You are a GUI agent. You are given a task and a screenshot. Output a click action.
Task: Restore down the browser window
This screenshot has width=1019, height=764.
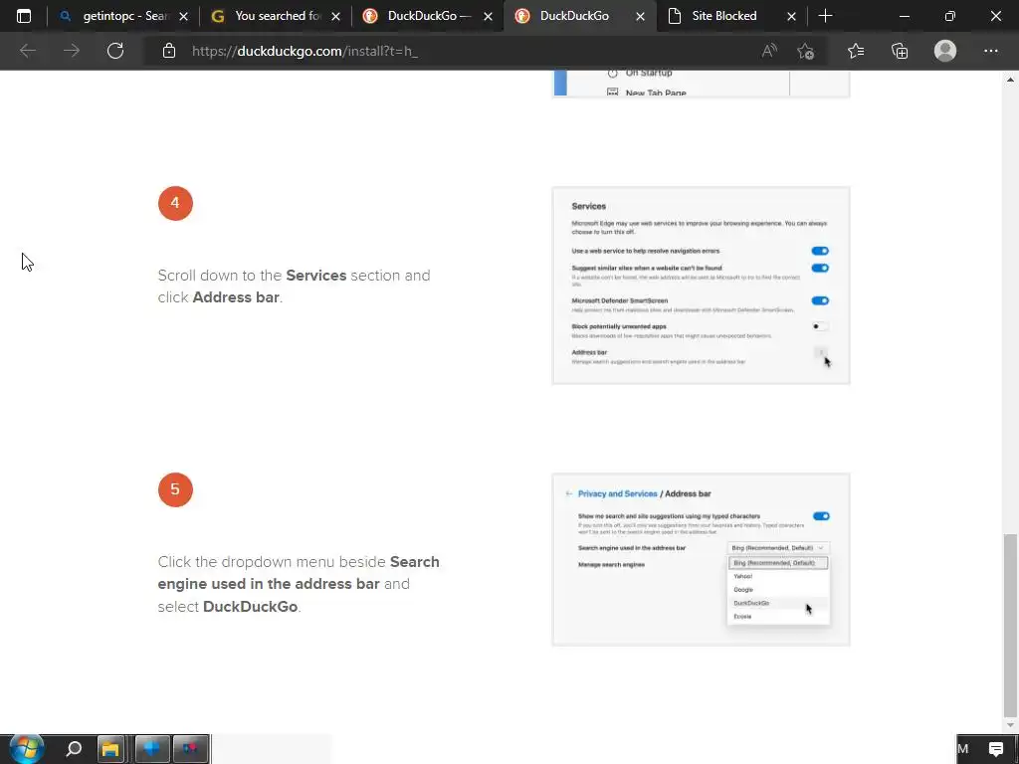[x=949, y=16]
